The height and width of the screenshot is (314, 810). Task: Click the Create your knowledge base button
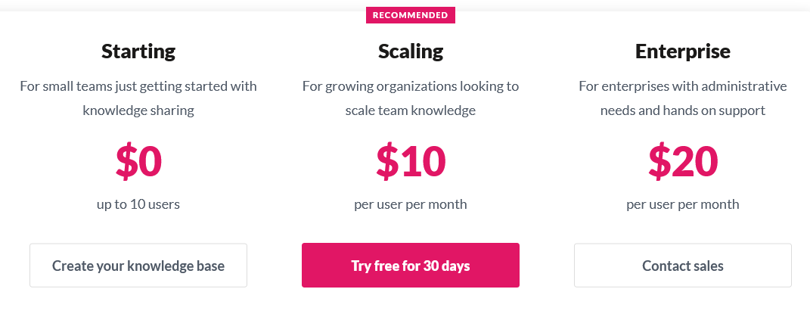(x=138, y=266)
